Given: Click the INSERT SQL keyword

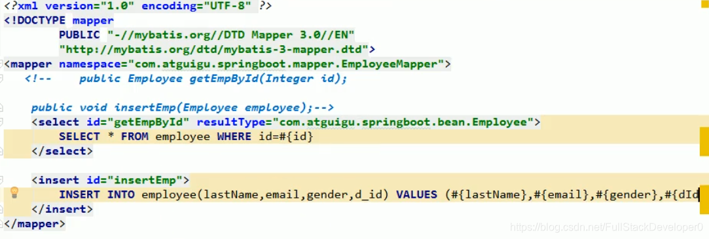Looking at the screenshot, I should (79, 194).
